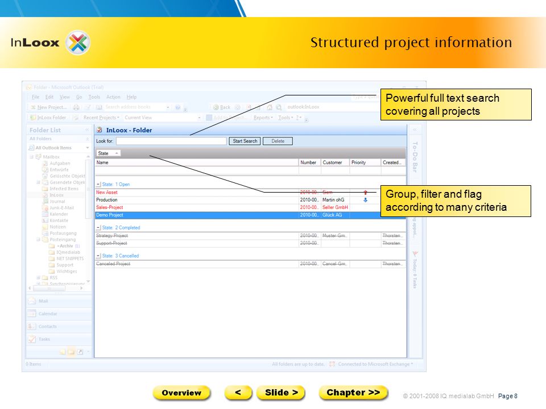The height and width of the screenshot is (409, 546).
Task: Open the Go menu
Action: coord(79,97)
